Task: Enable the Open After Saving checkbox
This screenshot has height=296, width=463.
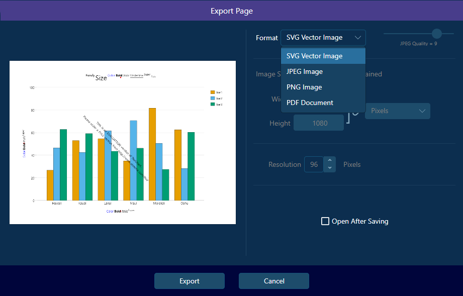Action: (x=325, y=221)
